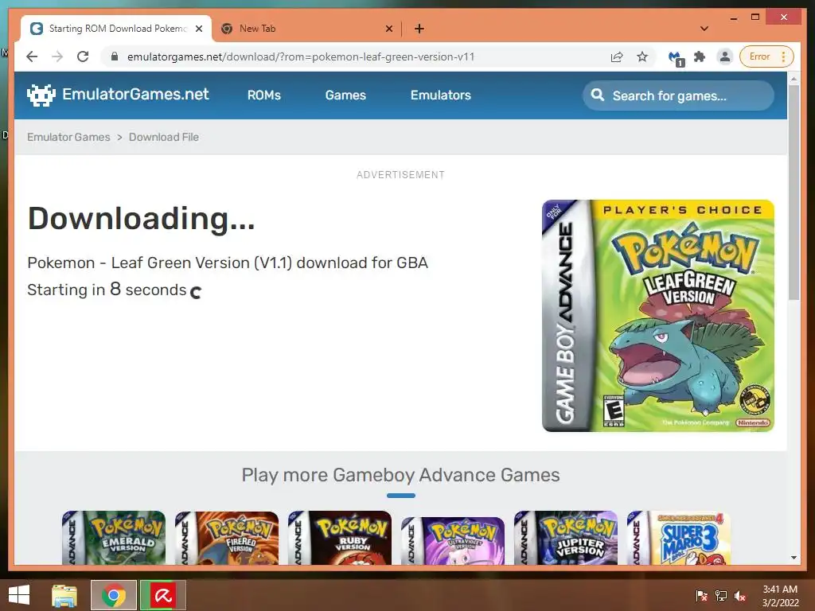Click the Action Center flag tray icon

pyautogui.click(x=702, y=595)
